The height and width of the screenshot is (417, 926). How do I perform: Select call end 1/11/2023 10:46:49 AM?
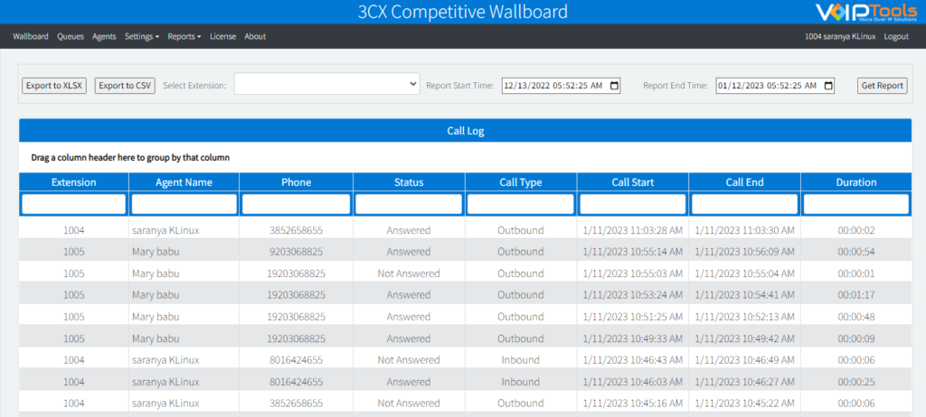point(744,360)
